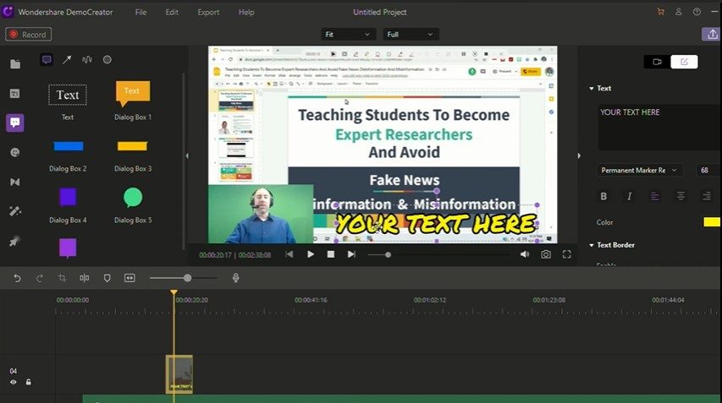Collapse the Text Border section
Viewport: 722px width, 403px height.
[592, 245]
